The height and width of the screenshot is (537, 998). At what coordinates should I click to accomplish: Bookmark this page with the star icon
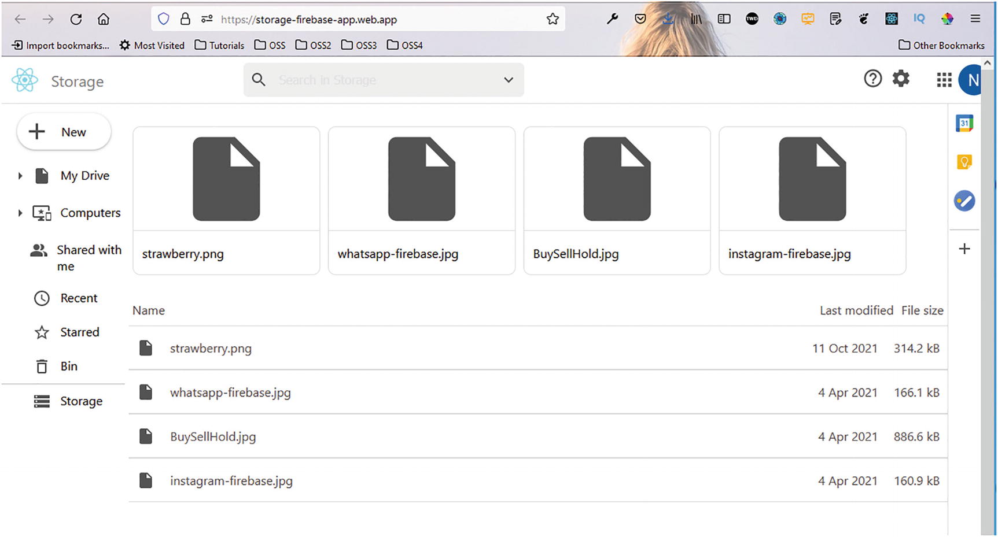(553, 19)
